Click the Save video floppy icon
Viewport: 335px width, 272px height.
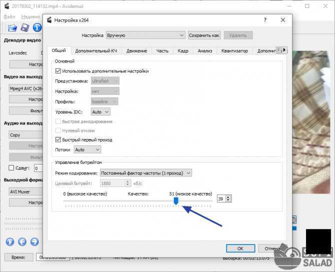tap(25, 28)
